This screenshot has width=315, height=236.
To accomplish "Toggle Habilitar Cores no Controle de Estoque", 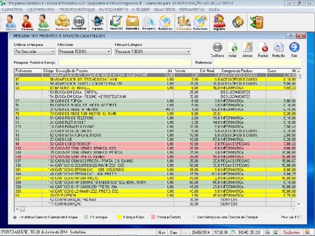I will [15, 217].
